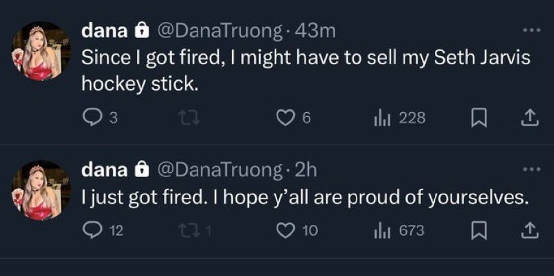Open more options for the 43m tweet
Viewport: 554px width, 276px height.
click(533, 30)
